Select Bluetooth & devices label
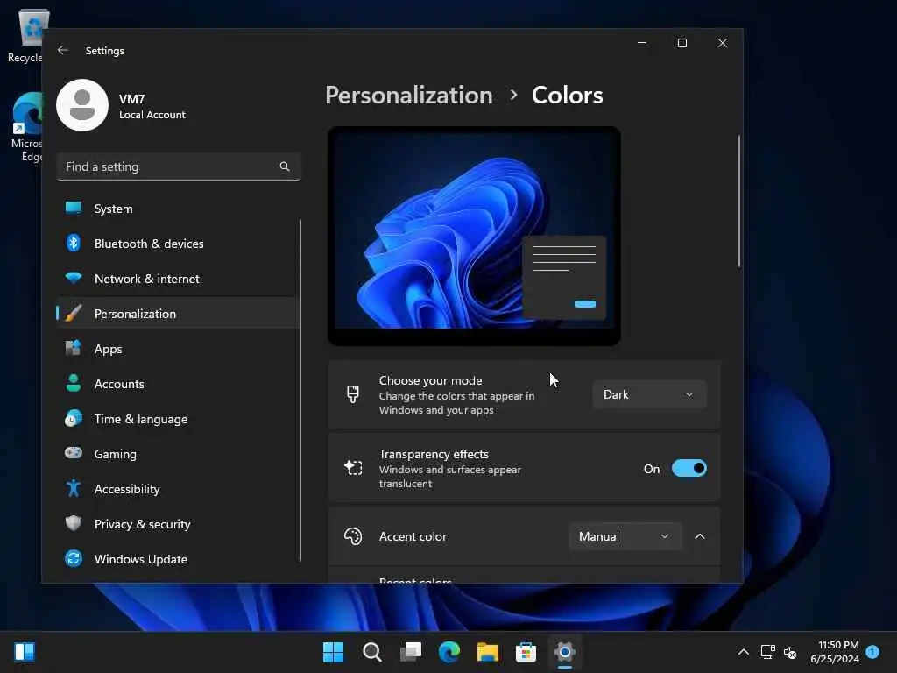The image size is (897, 673). tap(149, 244)
